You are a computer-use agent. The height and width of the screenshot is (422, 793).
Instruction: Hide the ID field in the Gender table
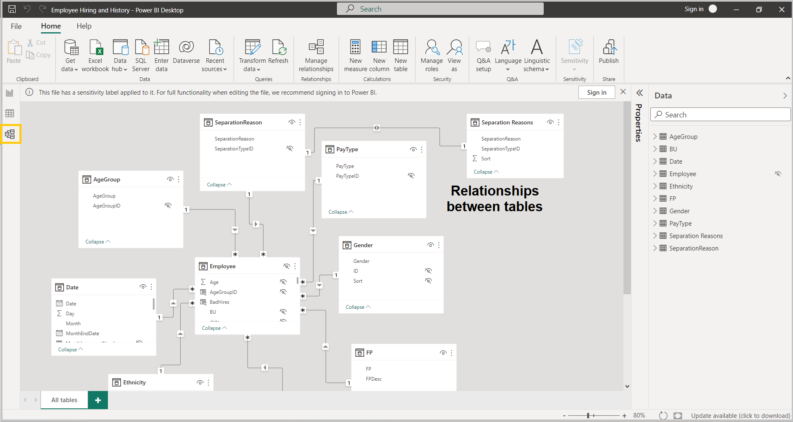429,271
